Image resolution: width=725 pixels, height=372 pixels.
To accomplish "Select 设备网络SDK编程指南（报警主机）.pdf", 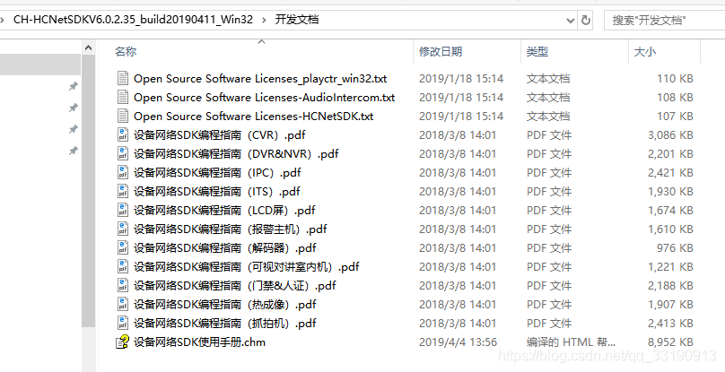I will (x=231, y=229).
